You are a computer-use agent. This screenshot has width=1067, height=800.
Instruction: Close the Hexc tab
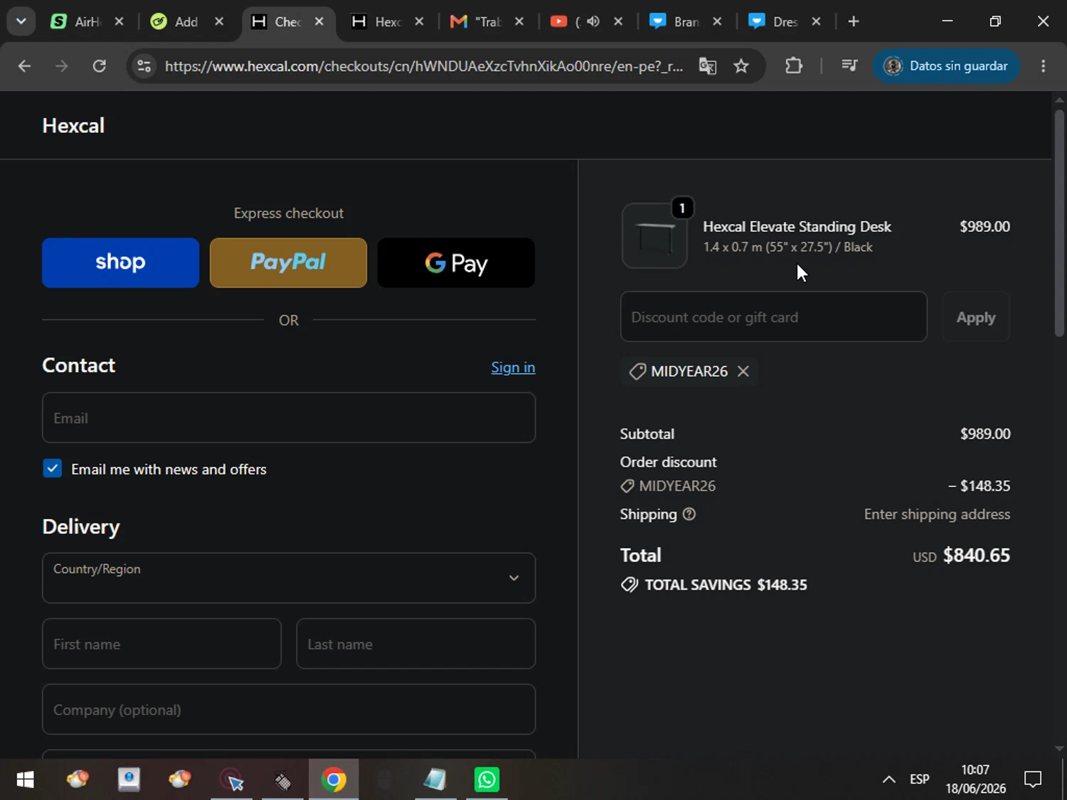point(419,21)
